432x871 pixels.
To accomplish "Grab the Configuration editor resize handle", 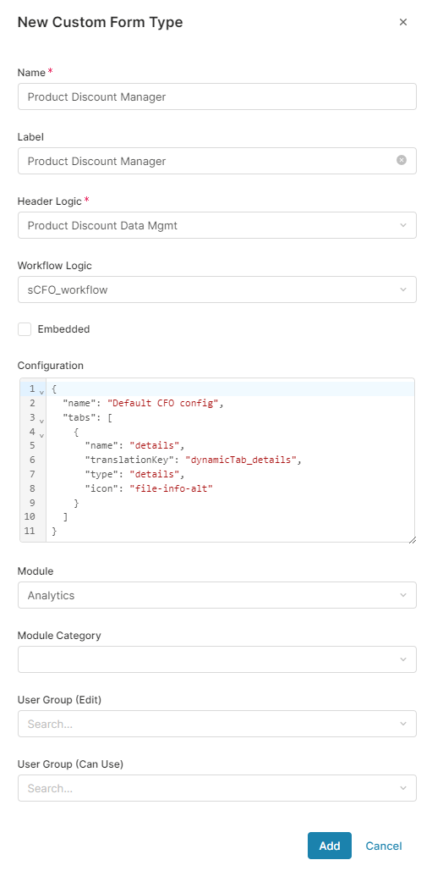I will pyautogui.click(x=412, y=539).
